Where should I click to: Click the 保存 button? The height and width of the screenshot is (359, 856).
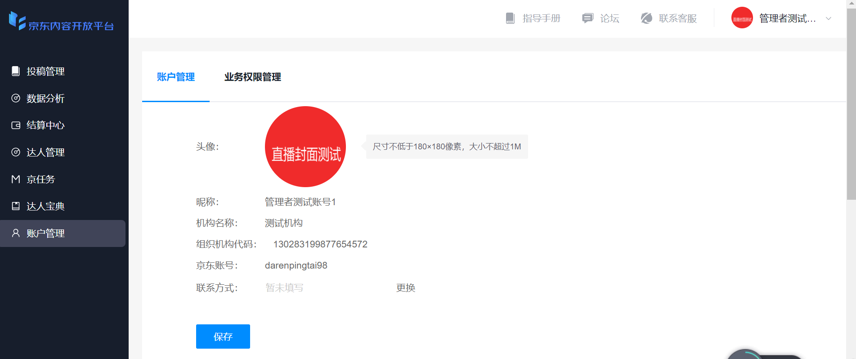click(x=223, y=337)
